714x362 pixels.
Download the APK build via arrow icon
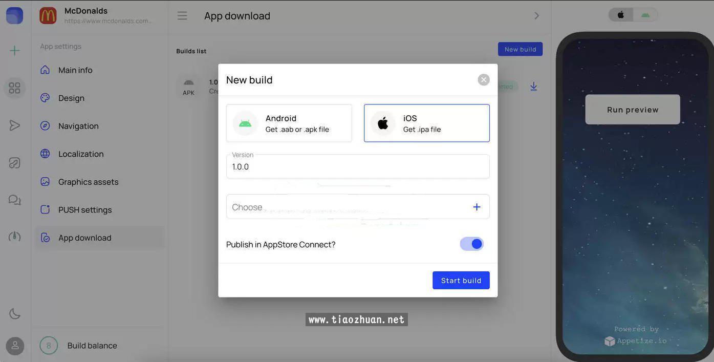click(x=533, y=87)
